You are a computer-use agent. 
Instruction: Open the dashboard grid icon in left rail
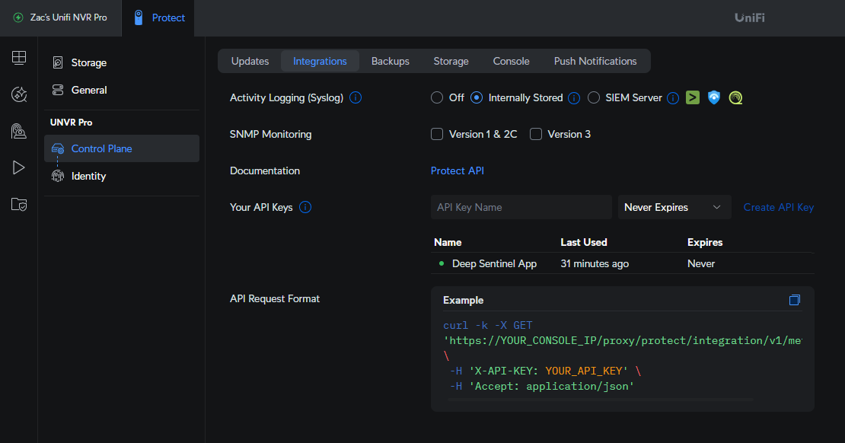(19, 58)
